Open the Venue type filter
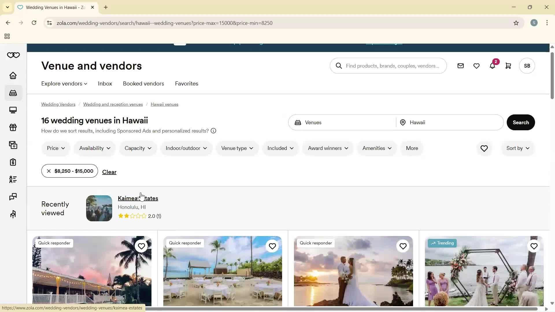 point(237,148)
